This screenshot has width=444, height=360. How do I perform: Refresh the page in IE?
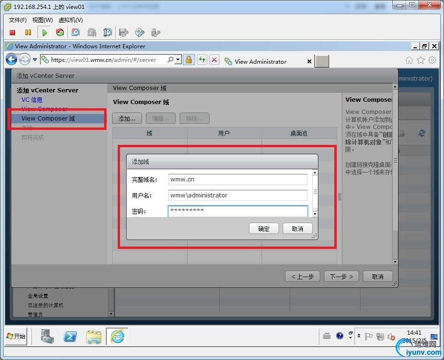(x=202, y=60)
